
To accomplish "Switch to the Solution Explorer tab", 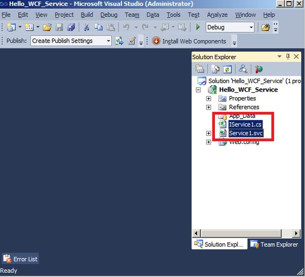I will point(220,244).
